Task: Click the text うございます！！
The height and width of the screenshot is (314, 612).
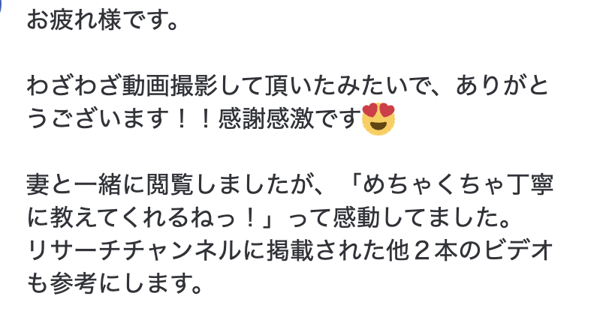Action: pos(122,119)
